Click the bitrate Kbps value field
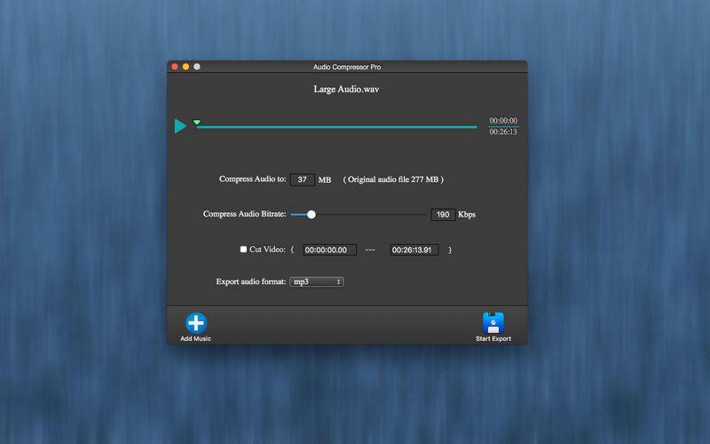This screenshot has height=444, width=710. click(x=443, y=214)
